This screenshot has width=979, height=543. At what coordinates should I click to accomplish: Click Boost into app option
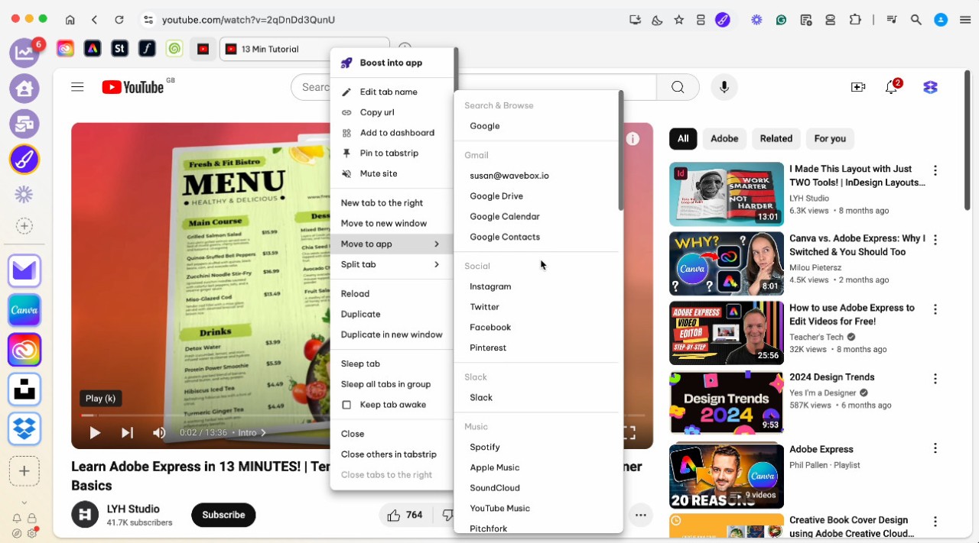pos(391,63)
